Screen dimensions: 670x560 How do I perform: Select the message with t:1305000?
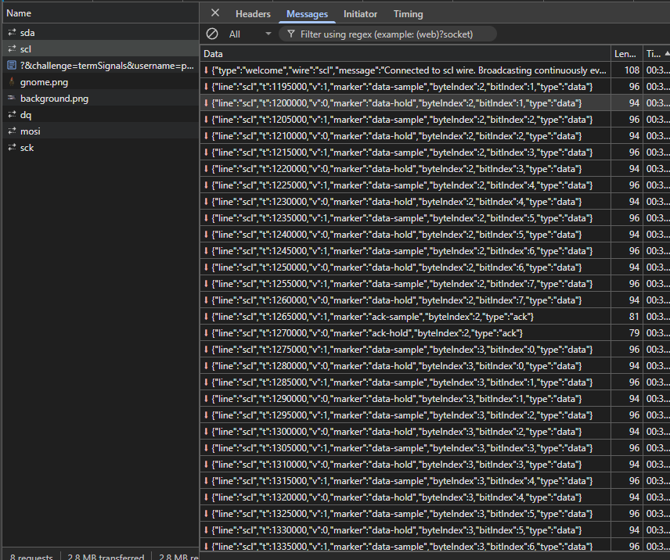point(435,448)
